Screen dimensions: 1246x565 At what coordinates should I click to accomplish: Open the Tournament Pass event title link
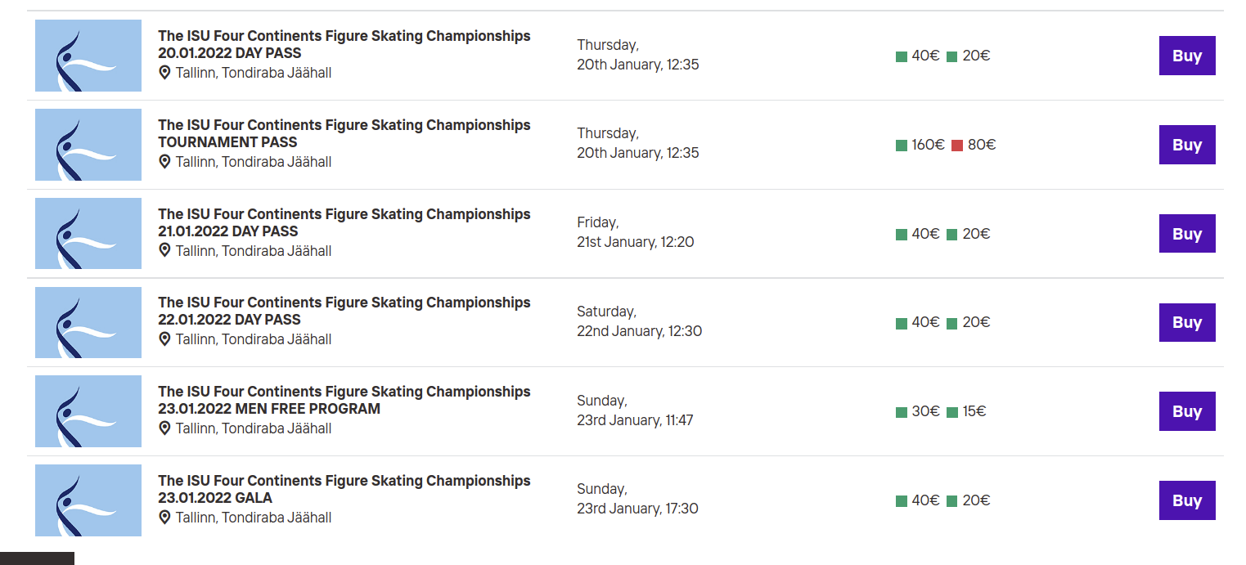pyautogui.click(x=344, y=133)
